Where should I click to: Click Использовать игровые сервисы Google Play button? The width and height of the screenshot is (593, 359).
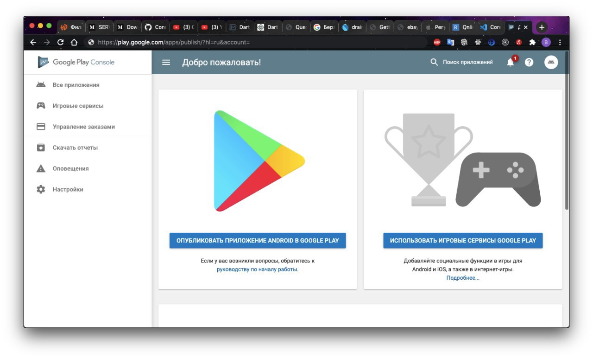463,240
